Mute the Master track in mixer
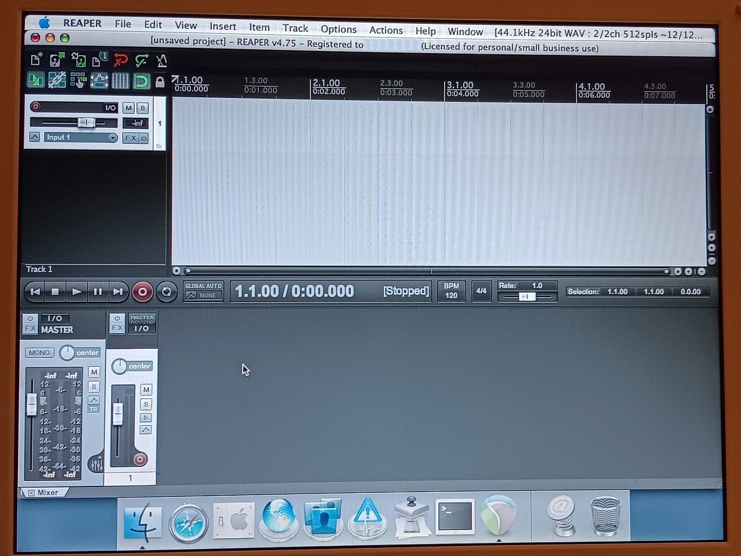The height and width of the screenshot is (556, 741). (94, 372)
